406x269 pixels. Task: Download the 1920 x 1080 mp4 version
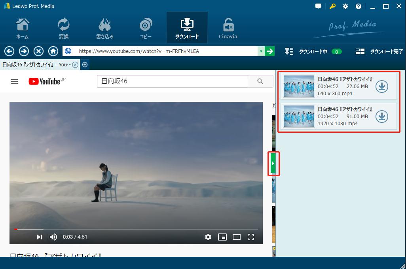(x=381, y=116)
